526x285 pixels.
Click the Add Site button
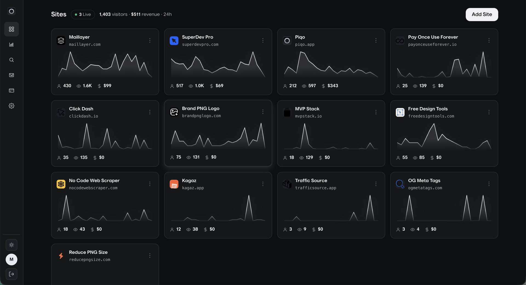[482, 15]
